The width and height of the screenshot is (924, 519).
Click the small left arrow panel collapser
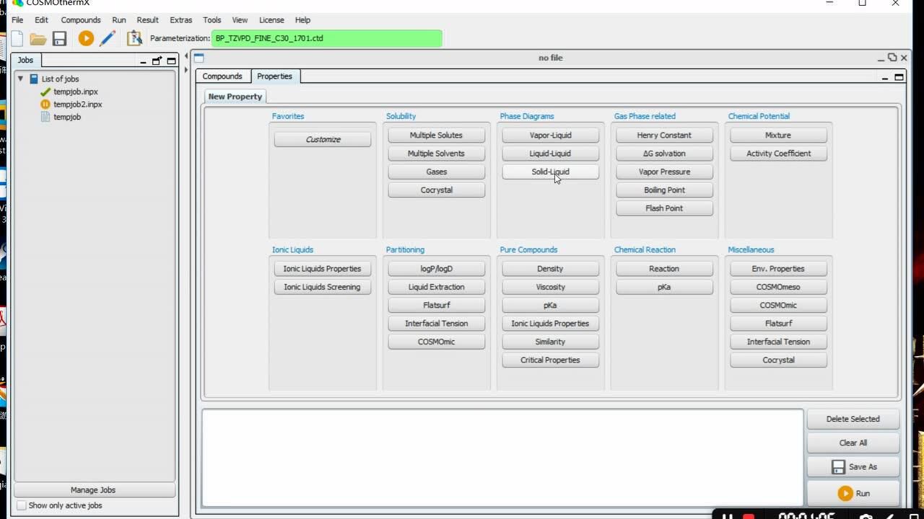(187, 56)
